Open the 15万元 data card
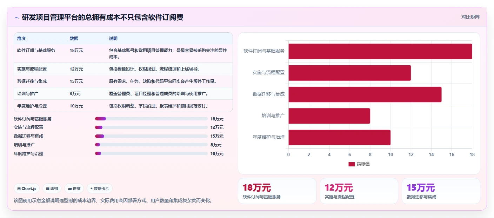Screen dimensions: 494x218 tap(441, 191)
